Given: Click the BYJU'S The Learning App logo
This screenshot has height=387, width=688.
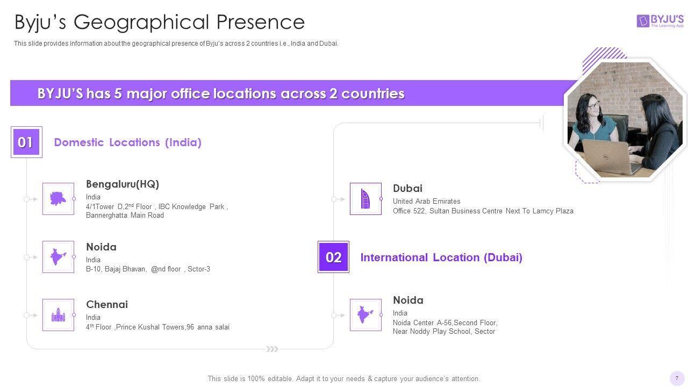Looking at the screenshot, I should (x=660, y=21).
